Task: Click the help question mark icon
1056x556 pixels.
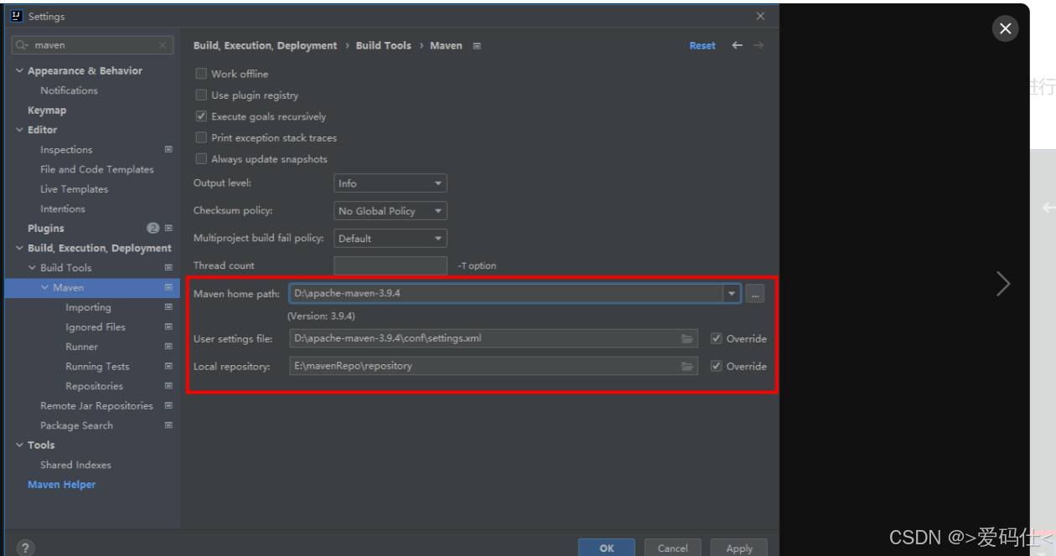Action: click(x=24, y=547)
